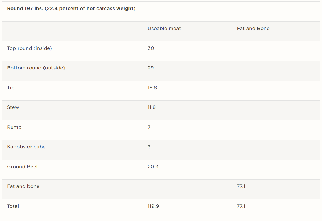Click the value 3 for Kabobs or cube

tap(149, 147)
